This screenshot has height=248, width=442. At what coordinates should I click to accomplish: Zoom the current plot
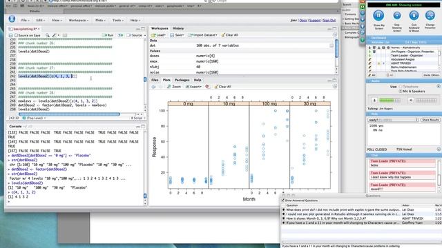pyautogui.click(x=173, y=87)
